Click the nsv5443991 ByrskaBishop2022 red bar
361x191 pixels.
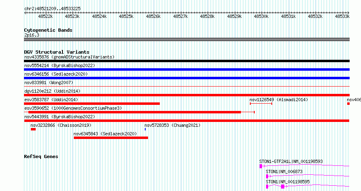coord(187,121)
